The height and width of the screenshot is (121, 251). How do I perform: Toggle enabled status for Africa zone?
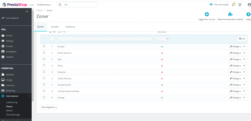coord(162,66)
